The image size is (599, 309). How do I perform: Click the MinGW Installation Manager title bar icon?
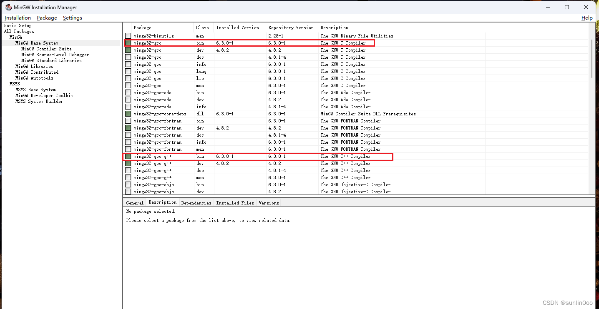tap(8, 7)
